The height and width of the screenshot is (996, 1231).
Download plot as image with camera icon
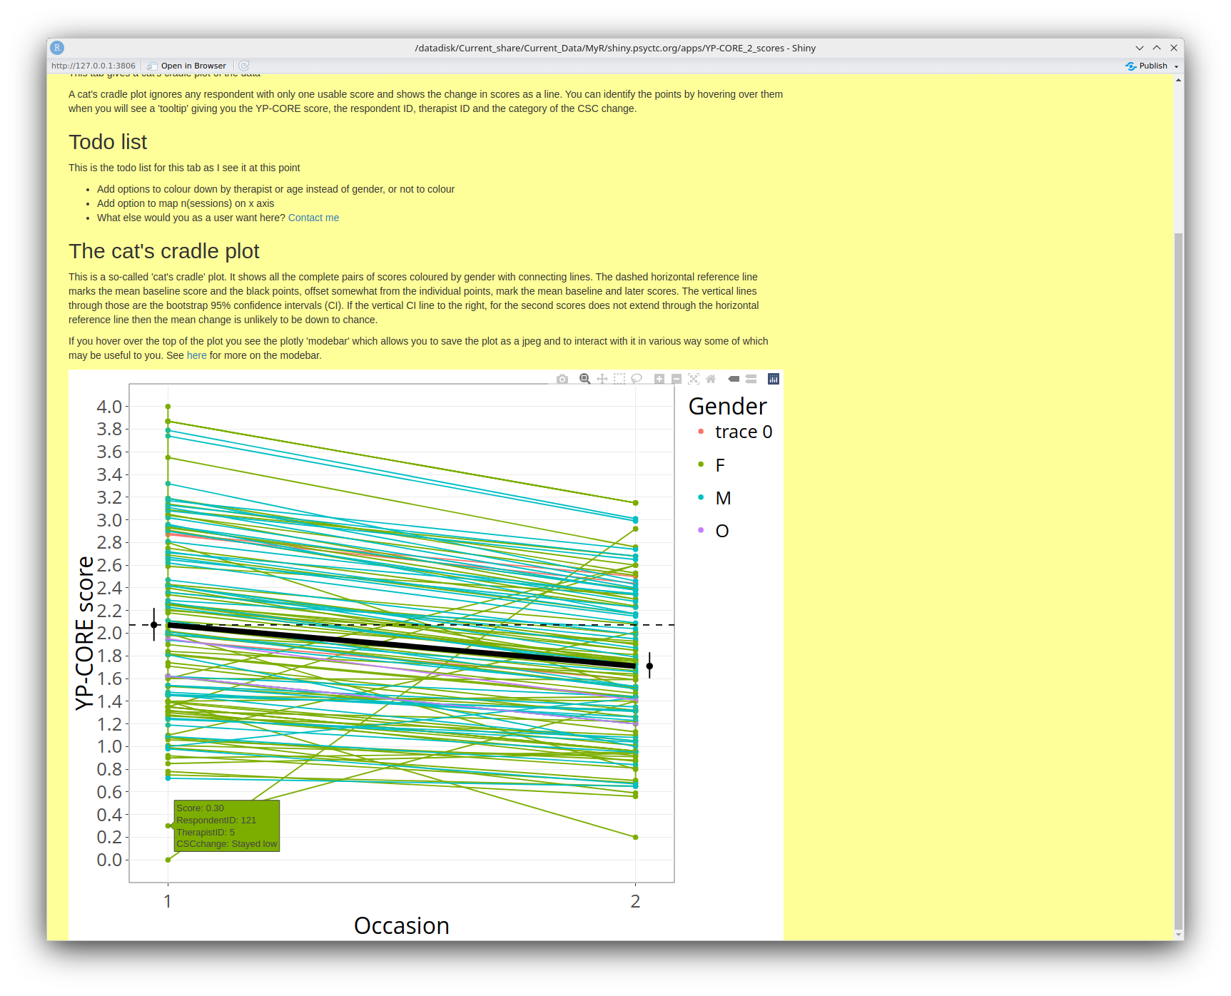point(562,379)
